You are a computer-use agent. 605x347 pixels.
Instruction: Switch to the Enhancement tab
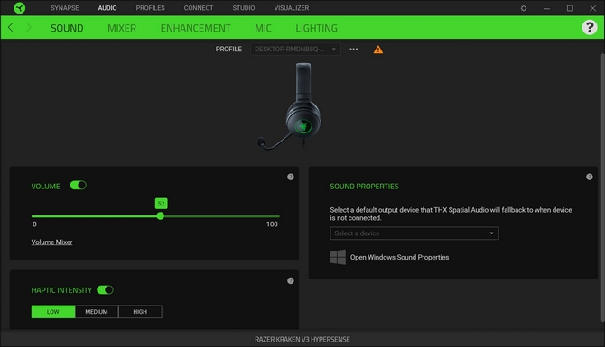[195, 28]
